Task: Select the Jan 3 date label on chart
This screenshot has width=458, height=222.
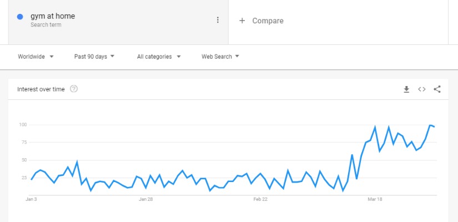Action: [x=31, y=199]
